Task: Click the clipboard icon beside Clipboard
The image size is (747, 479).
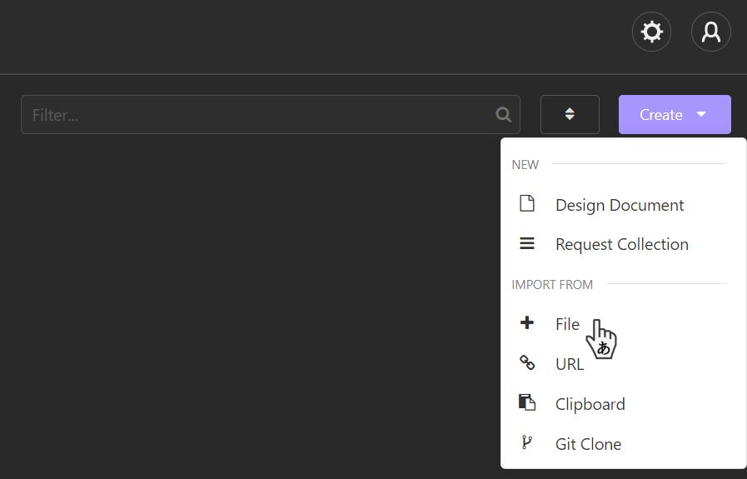Action: [527, 402]
